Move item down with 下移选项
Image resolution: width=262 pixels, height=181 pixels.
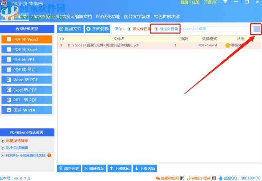point(145,168)
